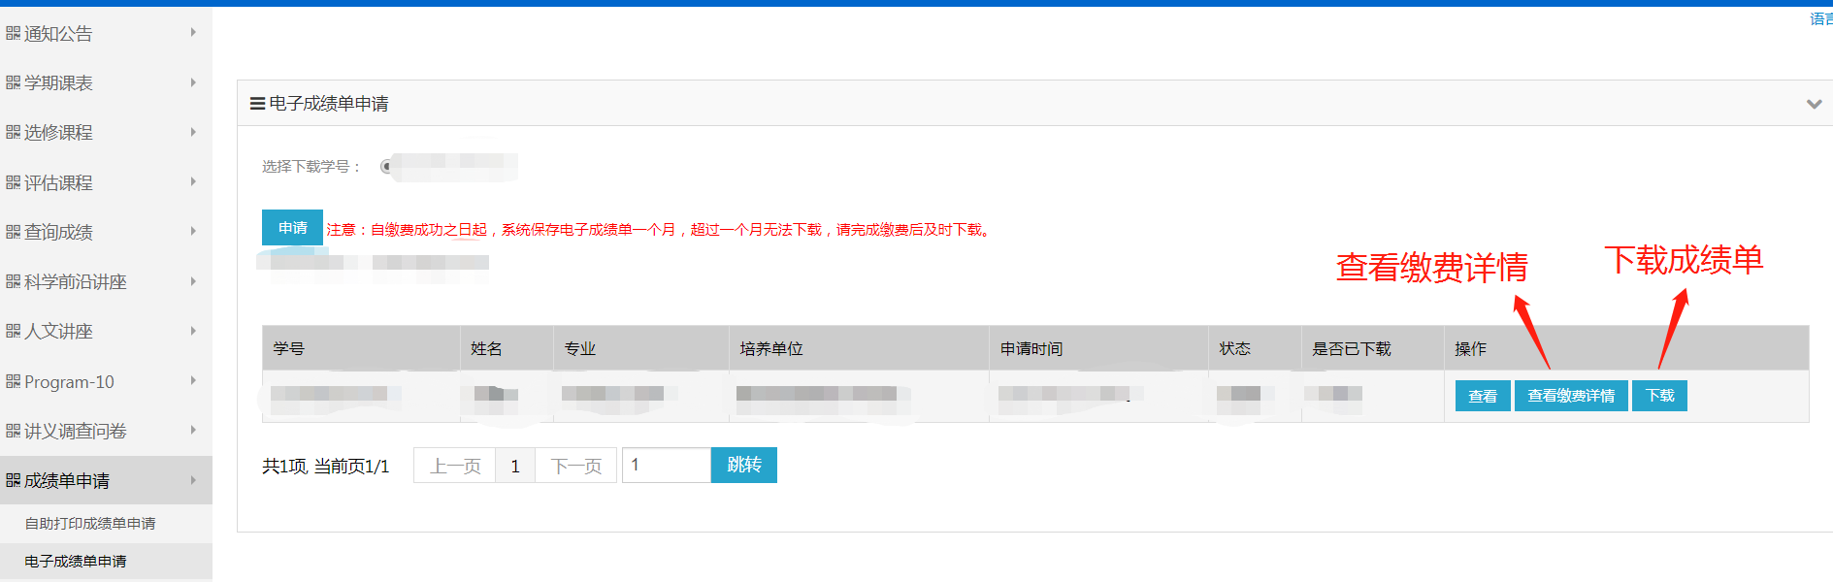Click the hamburger icon beside 电子成绩单申请 title
Viewport: 1833px width, 582px height.
pos(257,104)
